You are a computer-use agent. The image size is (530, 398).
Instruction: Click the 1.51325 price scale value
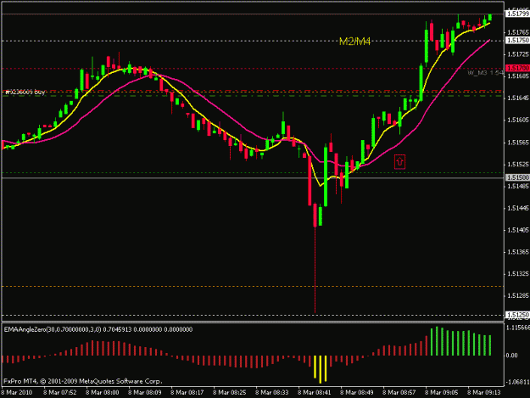coord(518,274)
